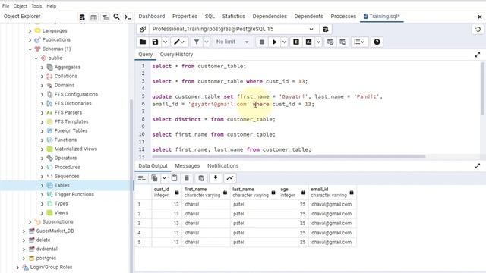Open the No limit rows dropdown
Screen dimensions: 486x273
click(x=232, y=42)
